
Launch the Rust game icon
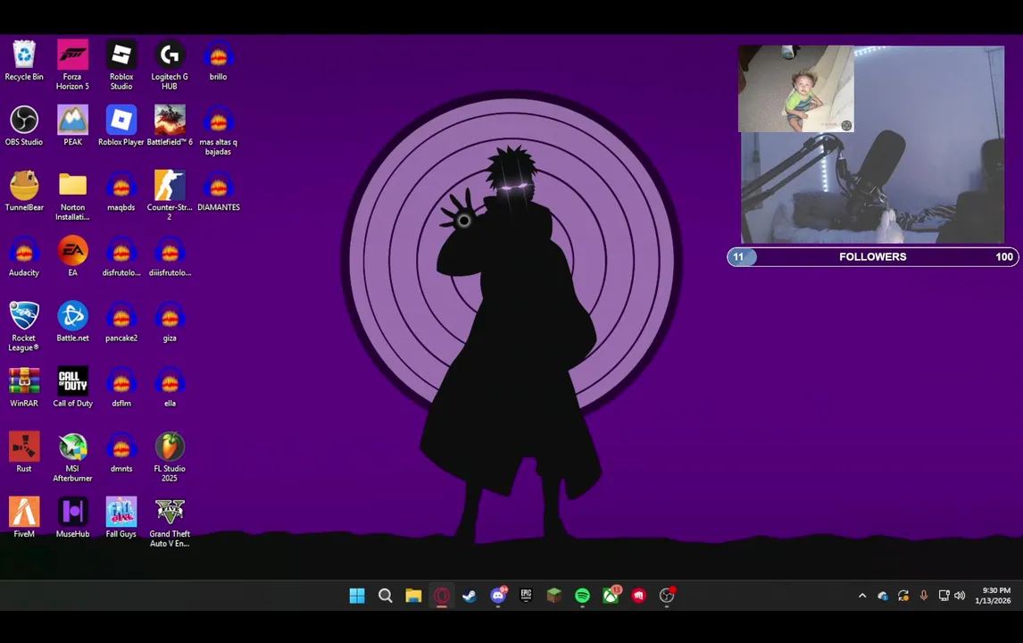click(x=24, y=452)
